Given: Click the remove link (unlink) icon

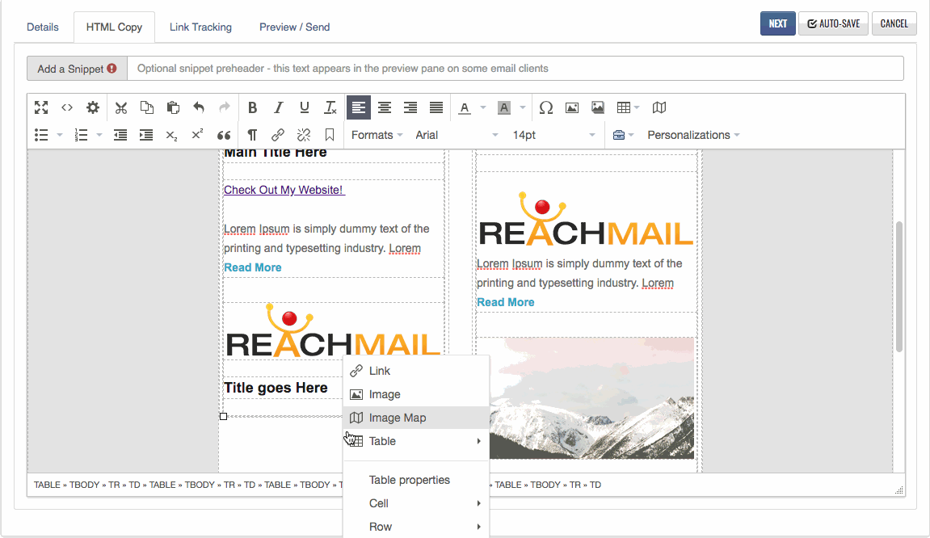Looking at the screenshot, I should pyautogui.click(x=304, y=135).
